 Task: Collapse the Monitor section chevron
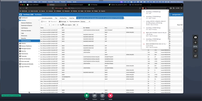click(39, 20)
